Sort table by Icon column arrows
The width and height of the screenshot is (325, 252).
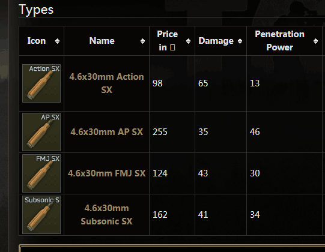(58, 41)
